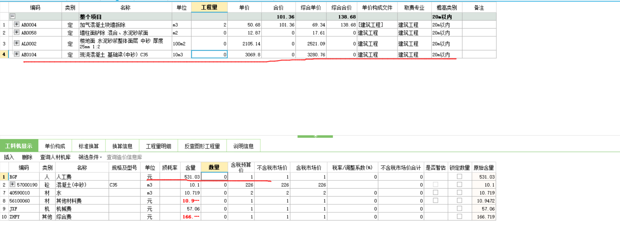The image size is (620, 248).
Task: Expand the AE0104 row plus icon
Action: pyautogui.click(x=16, y=54)
